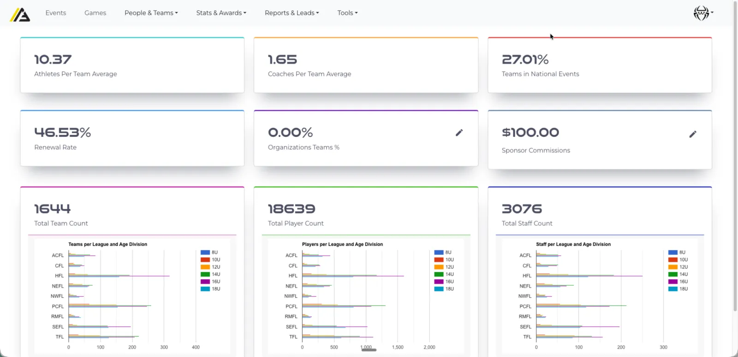Image resolution: width=738 pixels, height=357 pixels.
Task: Click the HFL label in the Teams chart
Action: click(x=60, y=276)
